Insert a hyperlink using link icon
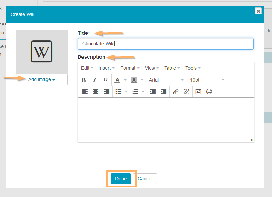 176,92
